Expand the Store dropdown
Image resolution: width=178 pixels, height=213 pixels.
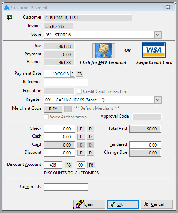[x=158, y=35]
